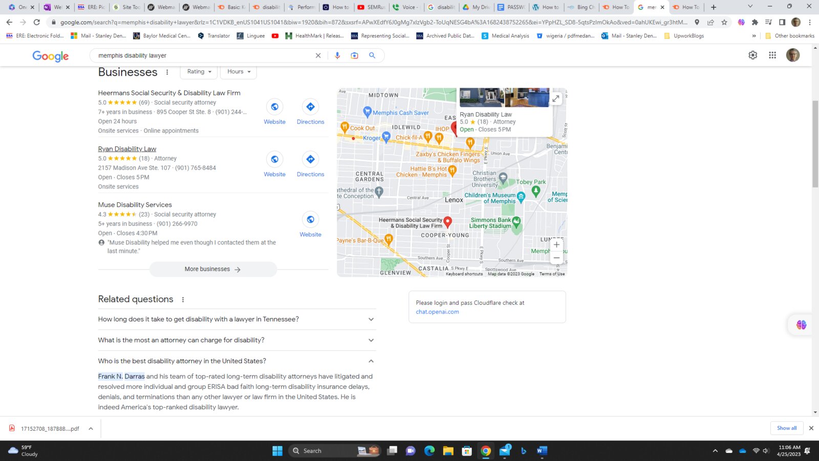Image resolution: width=819 pixels, height=461 pixels.
Task: Open Heermans law firm Website icon
Action: (x=274, y=107)
